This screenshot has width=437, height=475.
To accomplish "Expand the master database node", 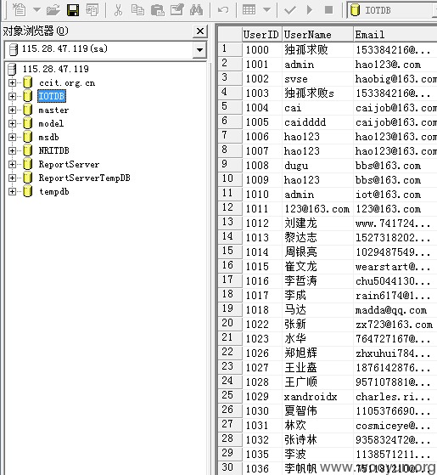I will pos(12,110).
